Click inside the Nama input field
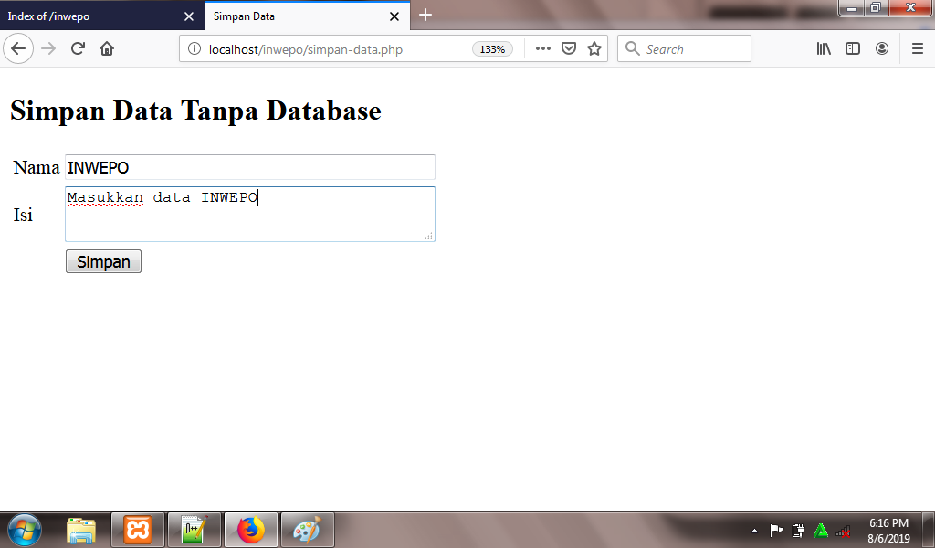The height and width of the screenshot is (548, 935). 249,167
